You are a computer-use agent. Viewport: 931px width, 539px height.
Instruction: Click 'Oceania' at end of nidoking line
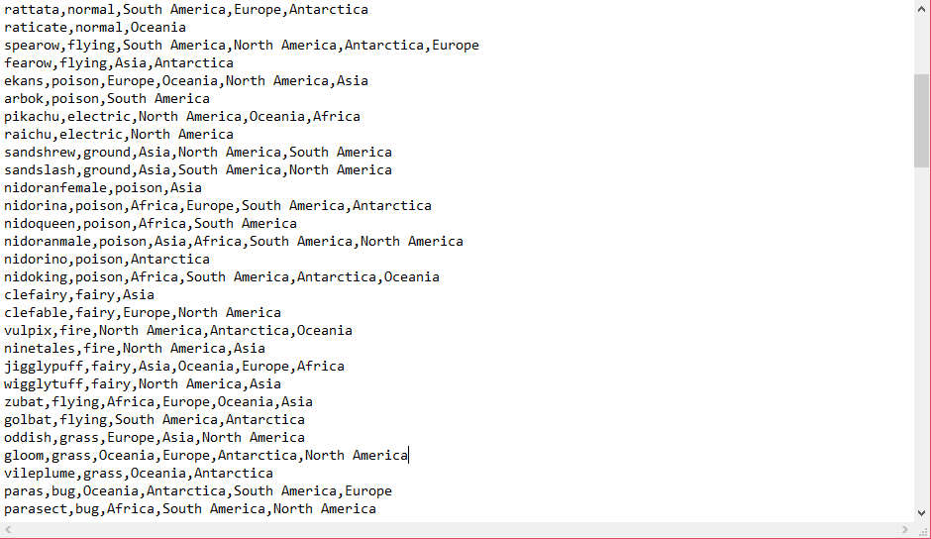click(x=411, y=276)
